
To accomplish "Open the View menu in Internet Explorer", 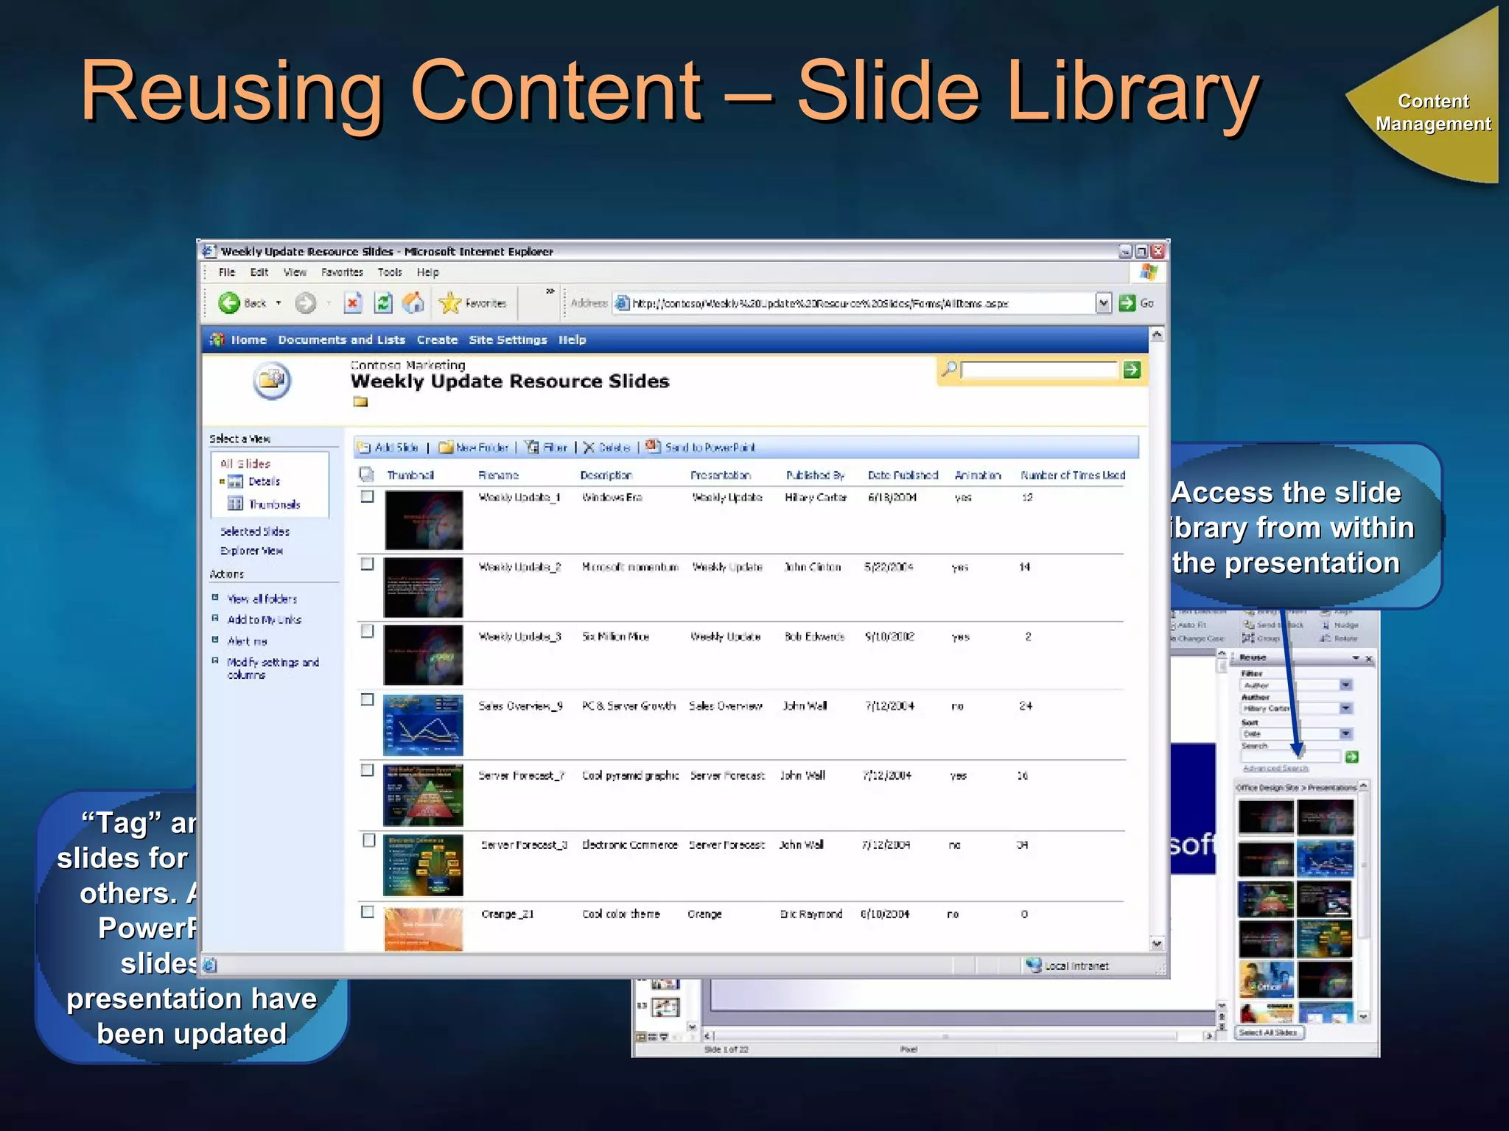I will (x=295, y=272).
